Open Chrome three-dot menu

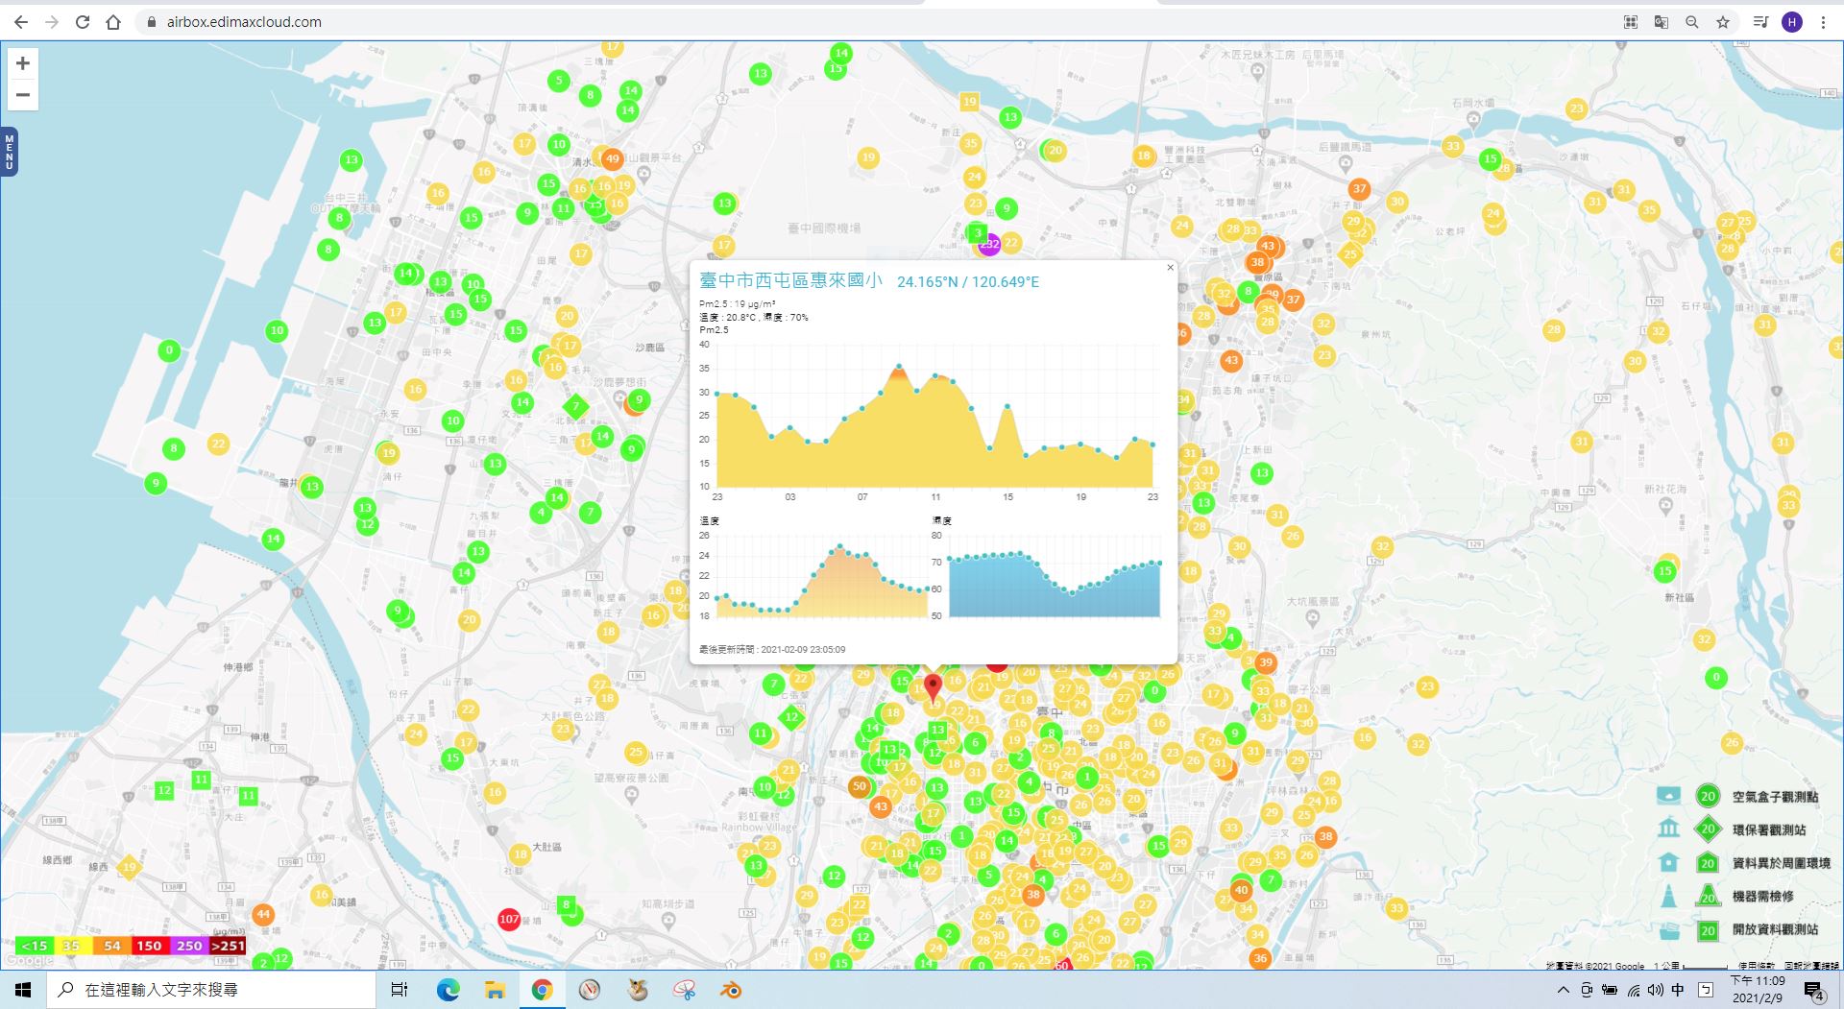1823,22
